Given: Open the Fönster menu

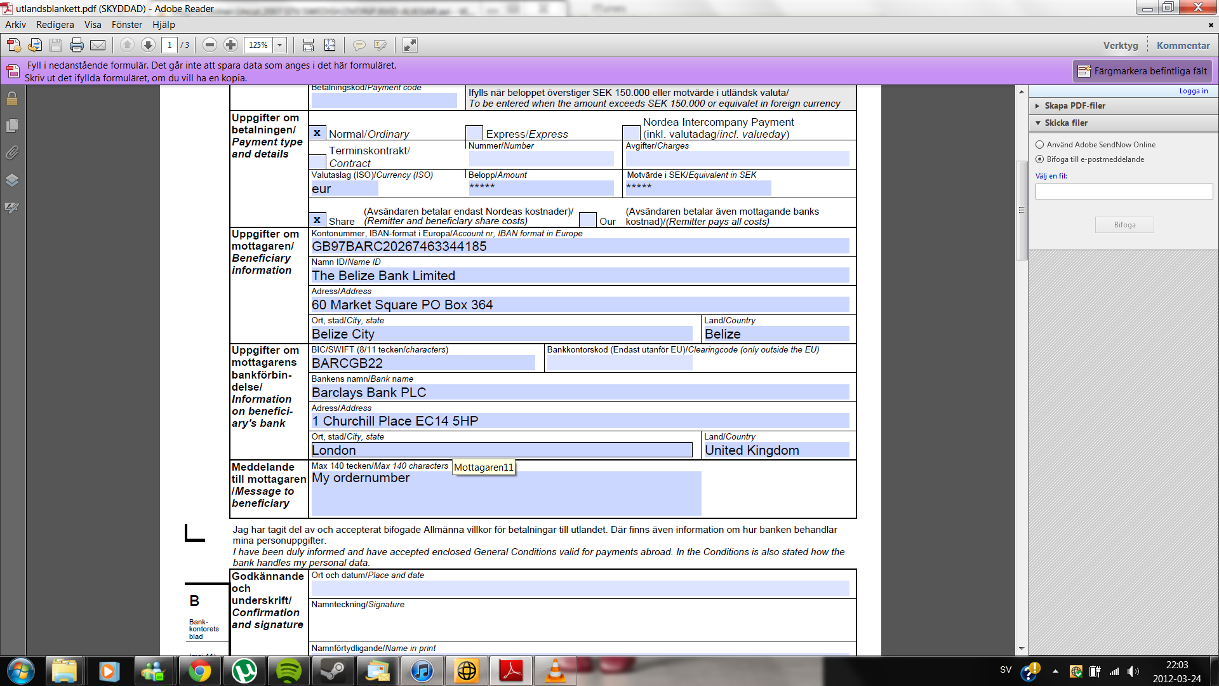Looking at the screenshot, I should [127, 25].
